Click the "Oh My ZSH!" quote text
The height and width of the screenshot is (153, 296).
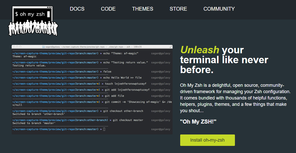click(x=198, y=122)
